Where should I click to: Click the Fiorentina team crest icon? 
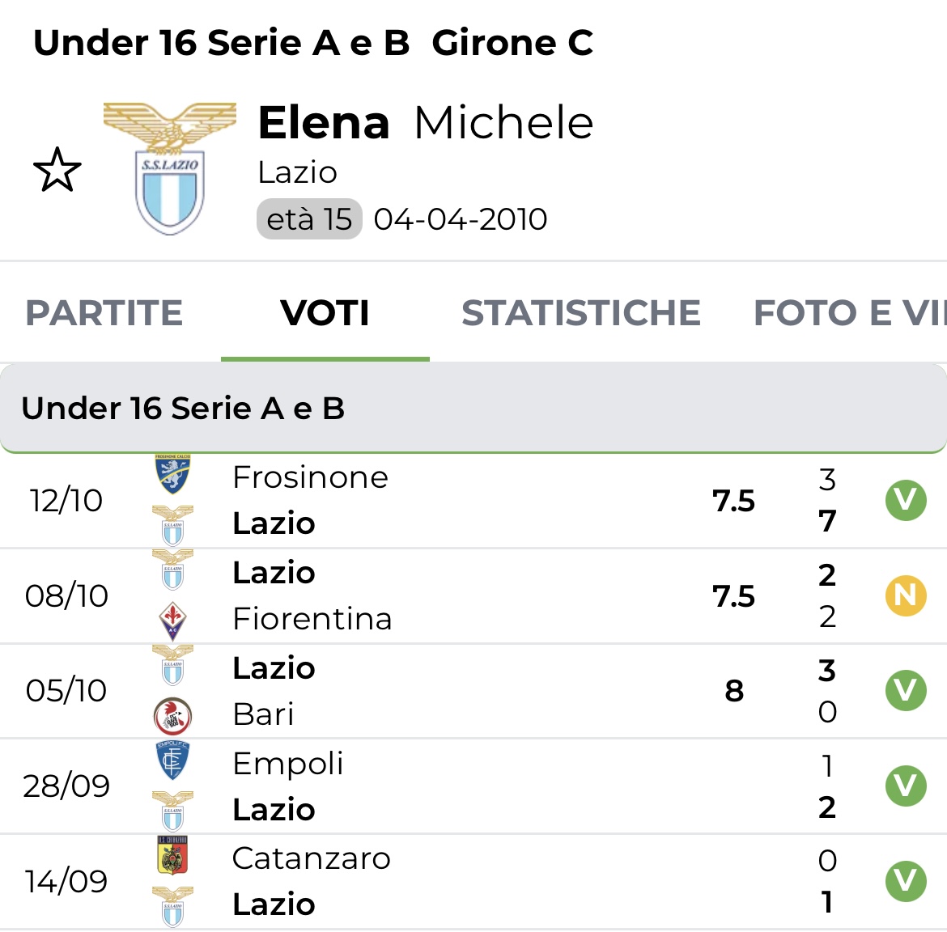point(172,621)
